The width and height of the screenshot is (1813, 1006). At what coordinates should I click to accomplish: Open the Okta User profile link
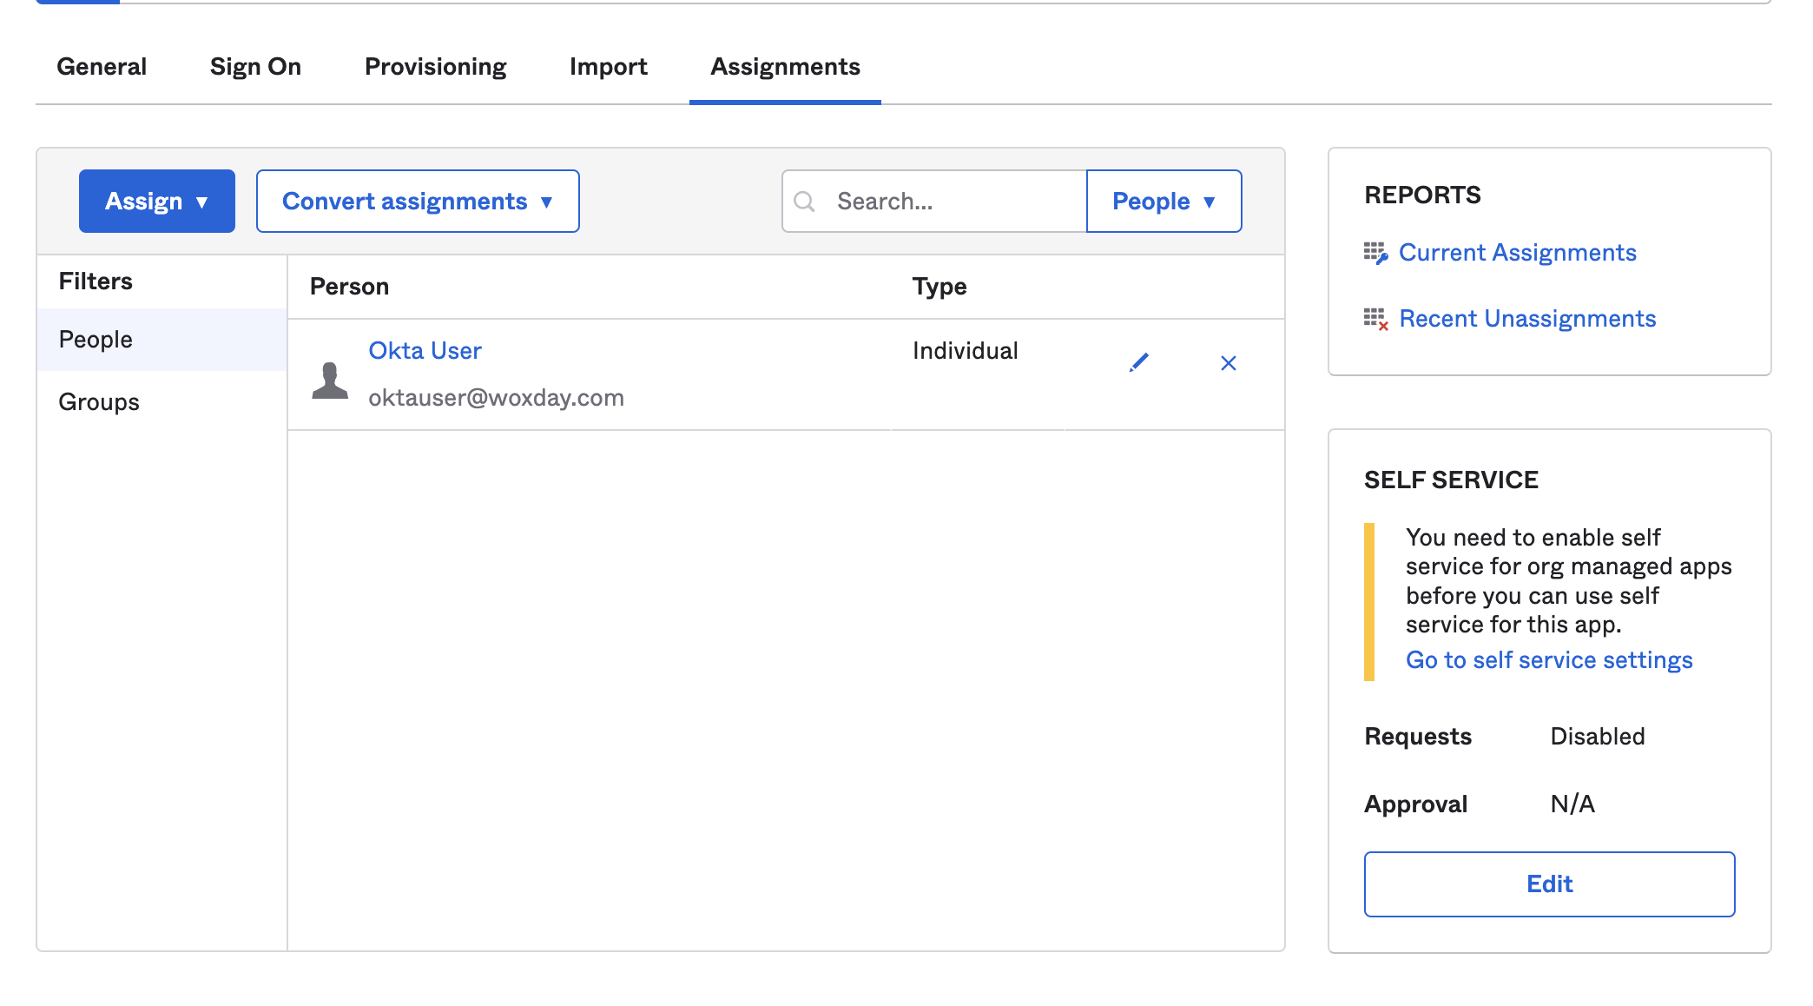[x=425, y=351]
